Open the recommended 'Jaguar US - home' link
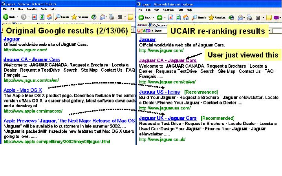Screen dimensions: 282x176 [x=159, y=92]
